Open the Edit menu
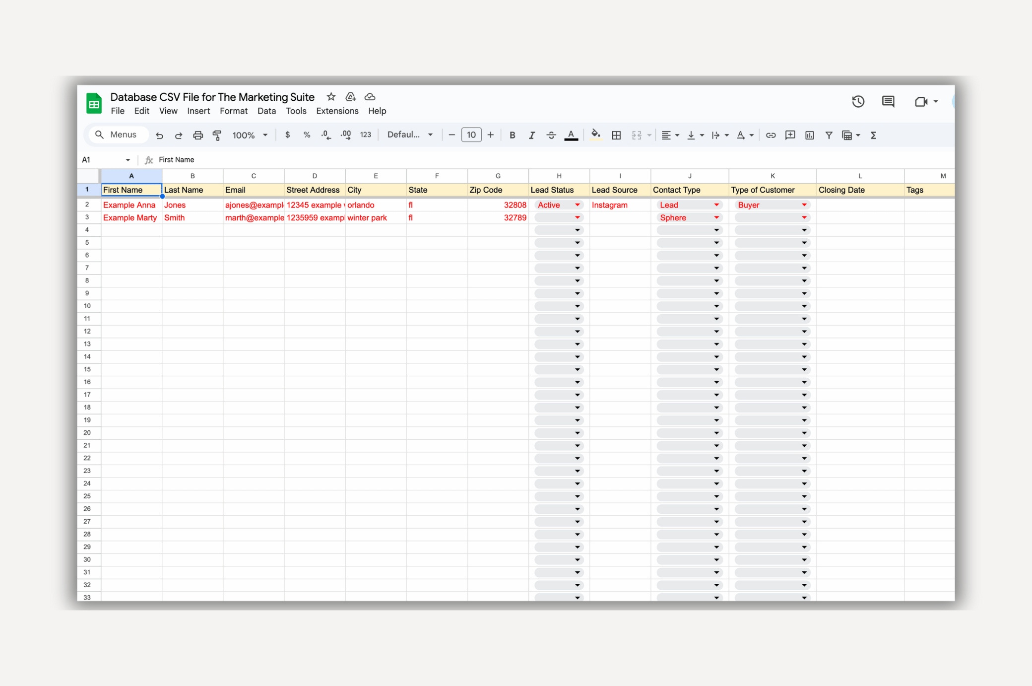Viewport: 1032px width, 686px height. (141, 111)
